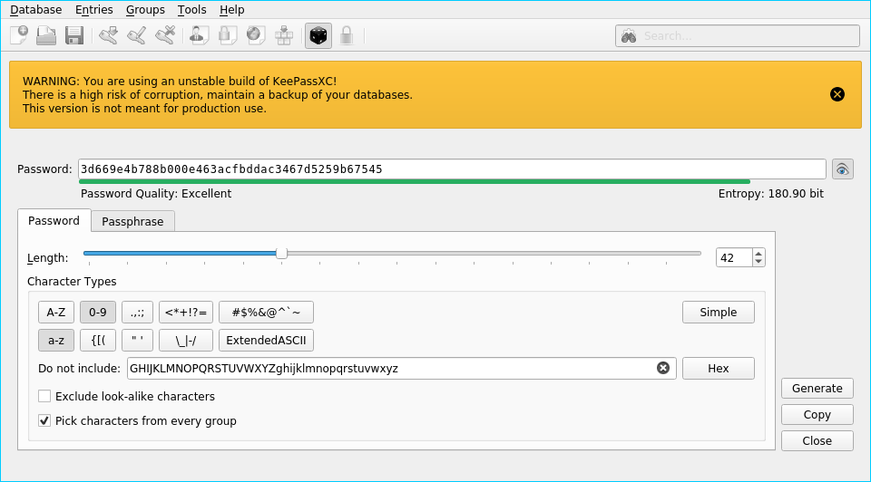Viewport: 871px width, 482px height.
Task: Click the Copy button
Action: pos(817,414)
